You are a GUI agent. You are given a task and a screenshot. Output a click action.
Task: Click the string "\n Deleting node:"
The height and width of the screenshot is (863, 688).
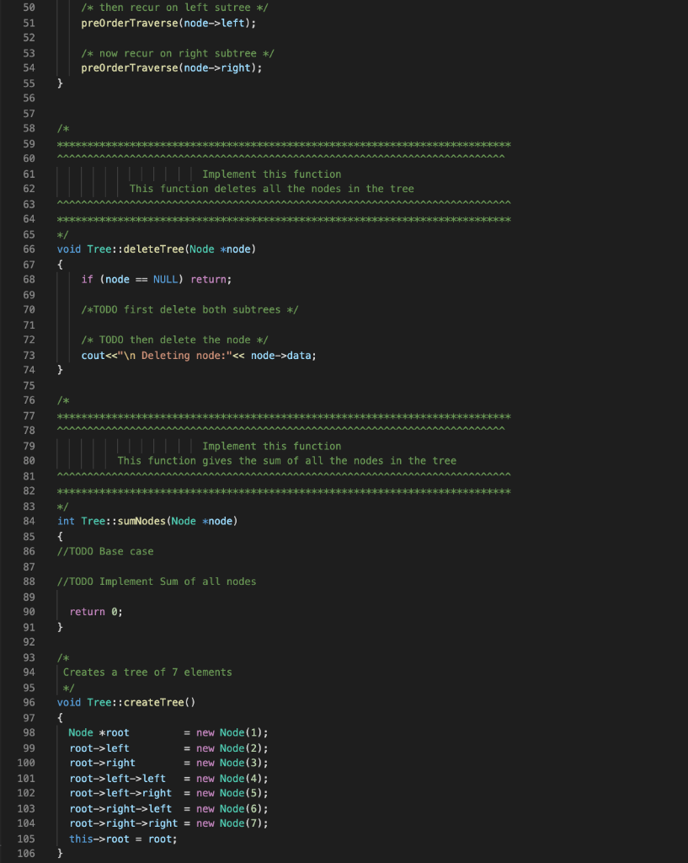(175, 356)
